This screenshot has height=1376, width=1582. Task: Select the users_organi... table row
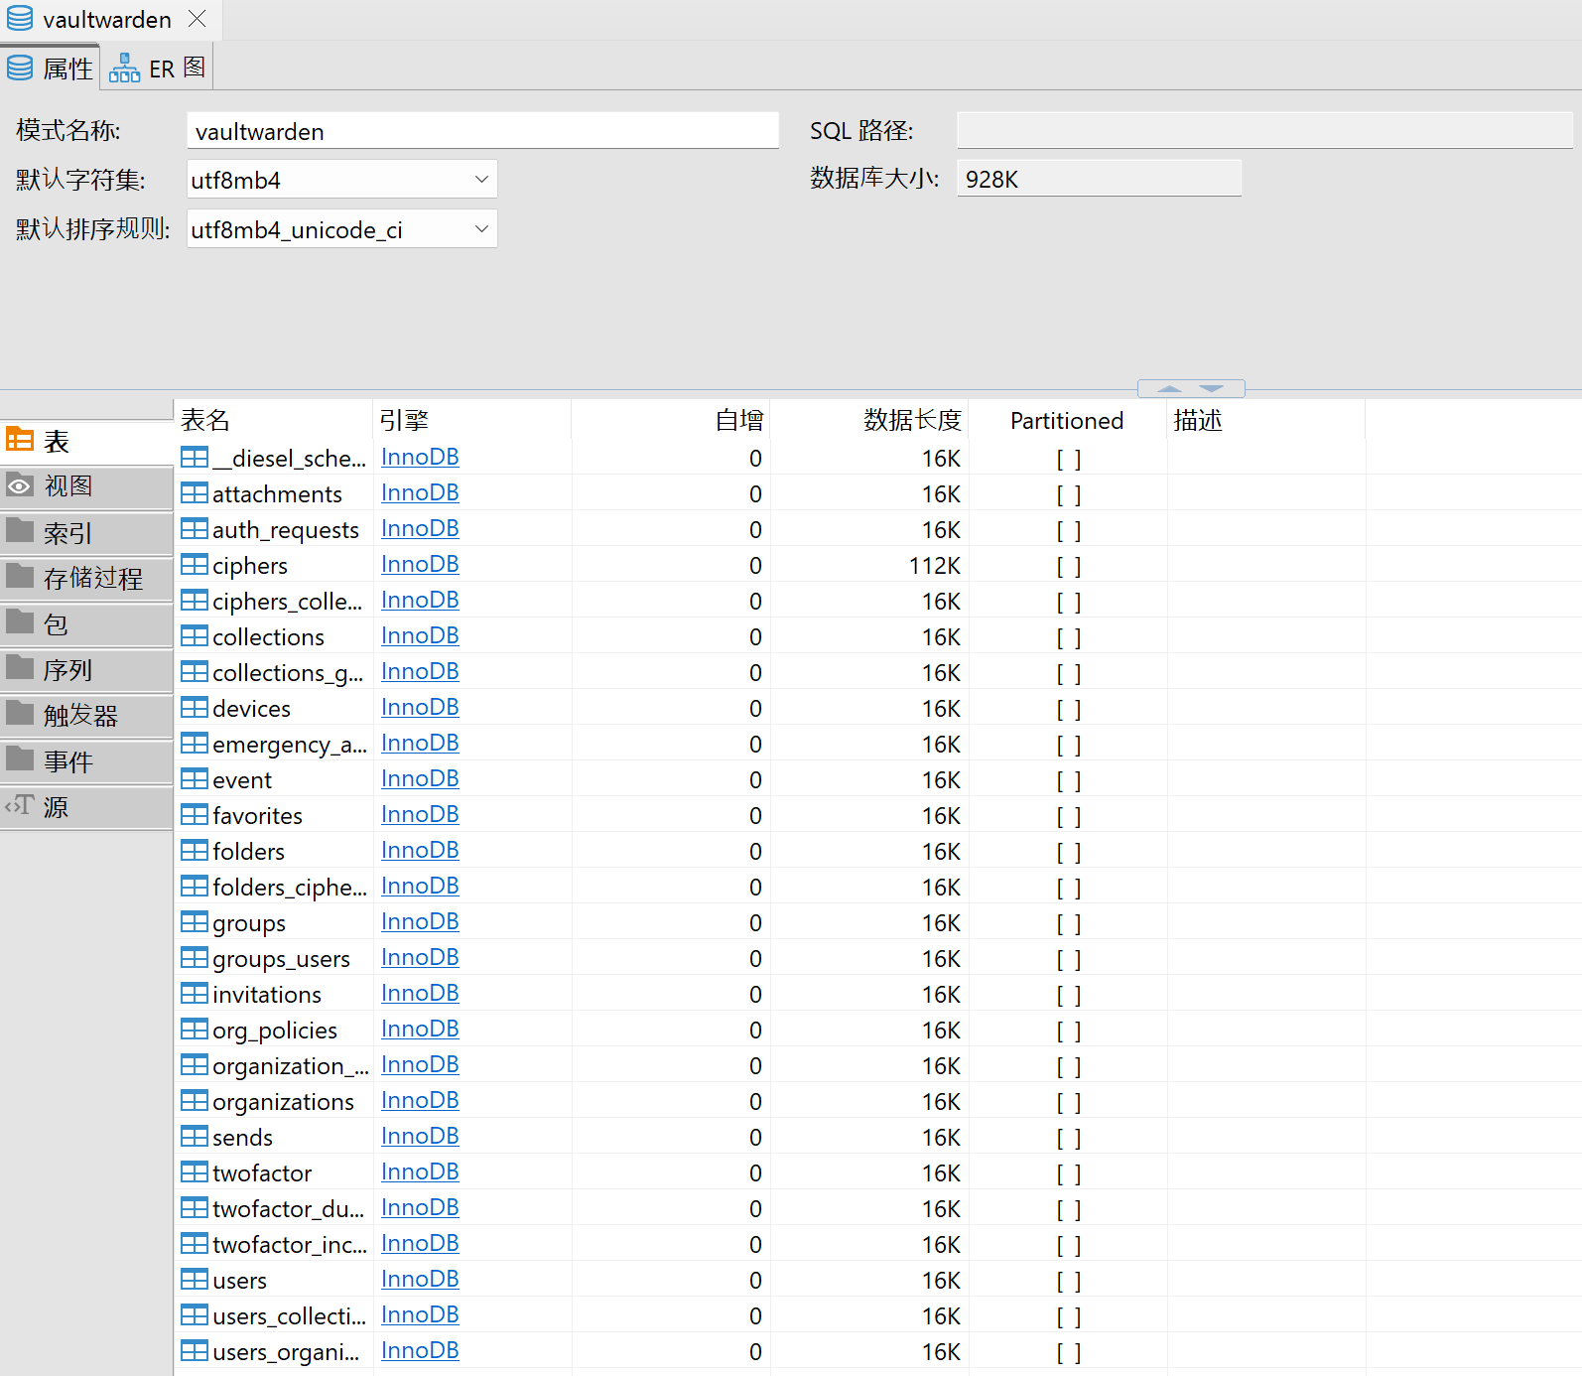coord(877,1351)
